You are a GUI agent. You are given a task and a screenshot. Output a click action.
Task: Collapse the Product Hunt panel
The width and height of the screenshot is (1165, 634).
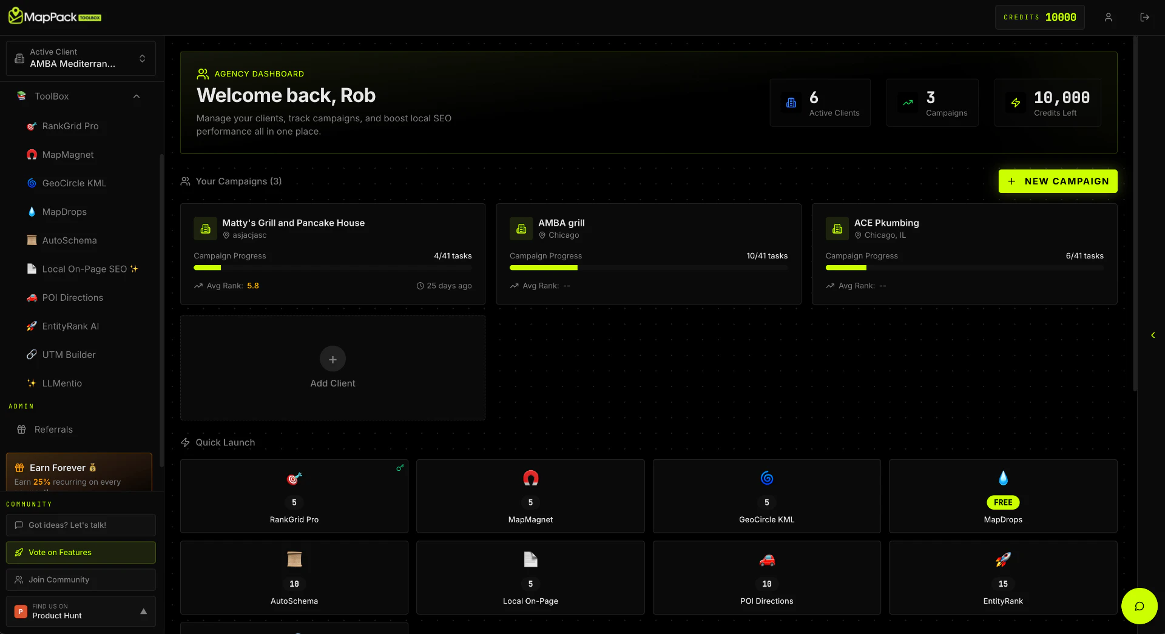(x=144, y=612)
